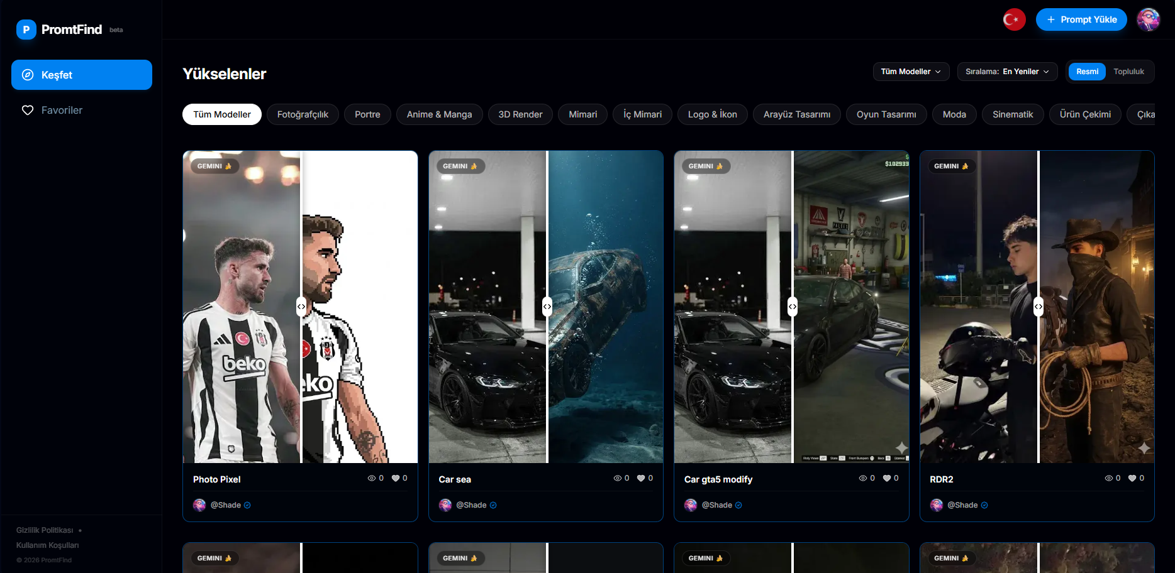Click the GEMINI badge on RDR2 image
Image resolution: width=1175 pixels, height=573 pixels.
(951, 166)
